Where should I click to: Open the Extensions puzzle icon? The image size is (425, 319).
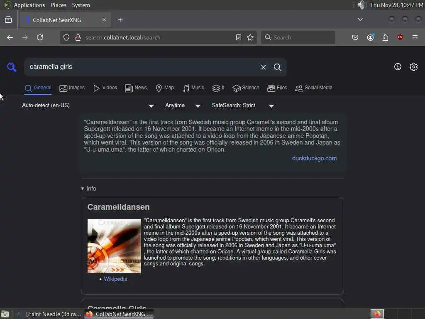(385, 37)
